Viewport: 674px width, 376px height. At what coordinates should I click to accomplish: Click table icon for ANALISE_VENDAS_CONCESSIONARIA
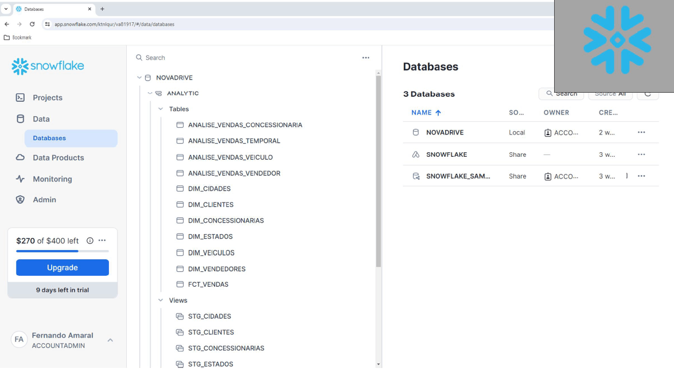180,125
